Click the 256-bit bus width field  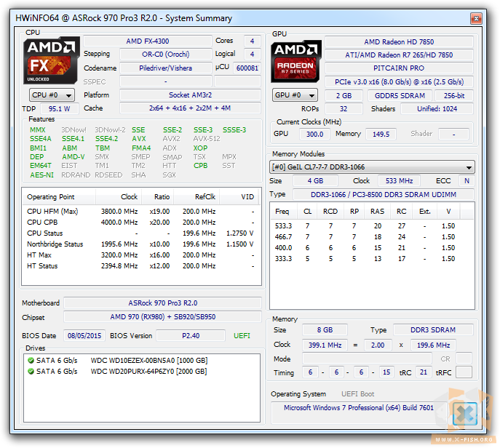454,95
